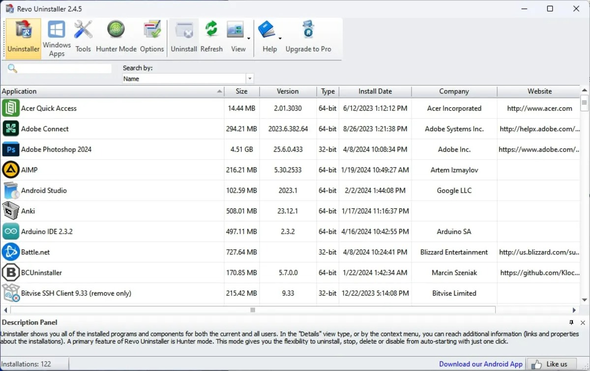This screenshot has height=371, width=590.
Task: Click the Android Studio icon
Action: point(10,191)
